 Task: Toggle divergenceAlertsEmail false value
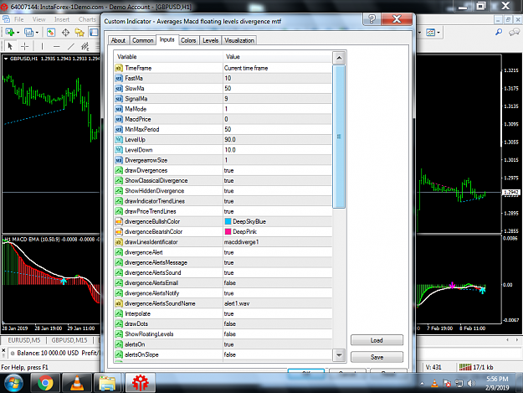[x=277, y=283]
